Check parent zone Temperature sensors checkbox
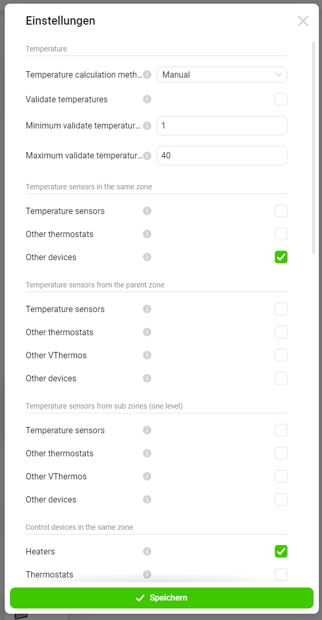Viewport: 322px width, 620px height. (281, 309)
